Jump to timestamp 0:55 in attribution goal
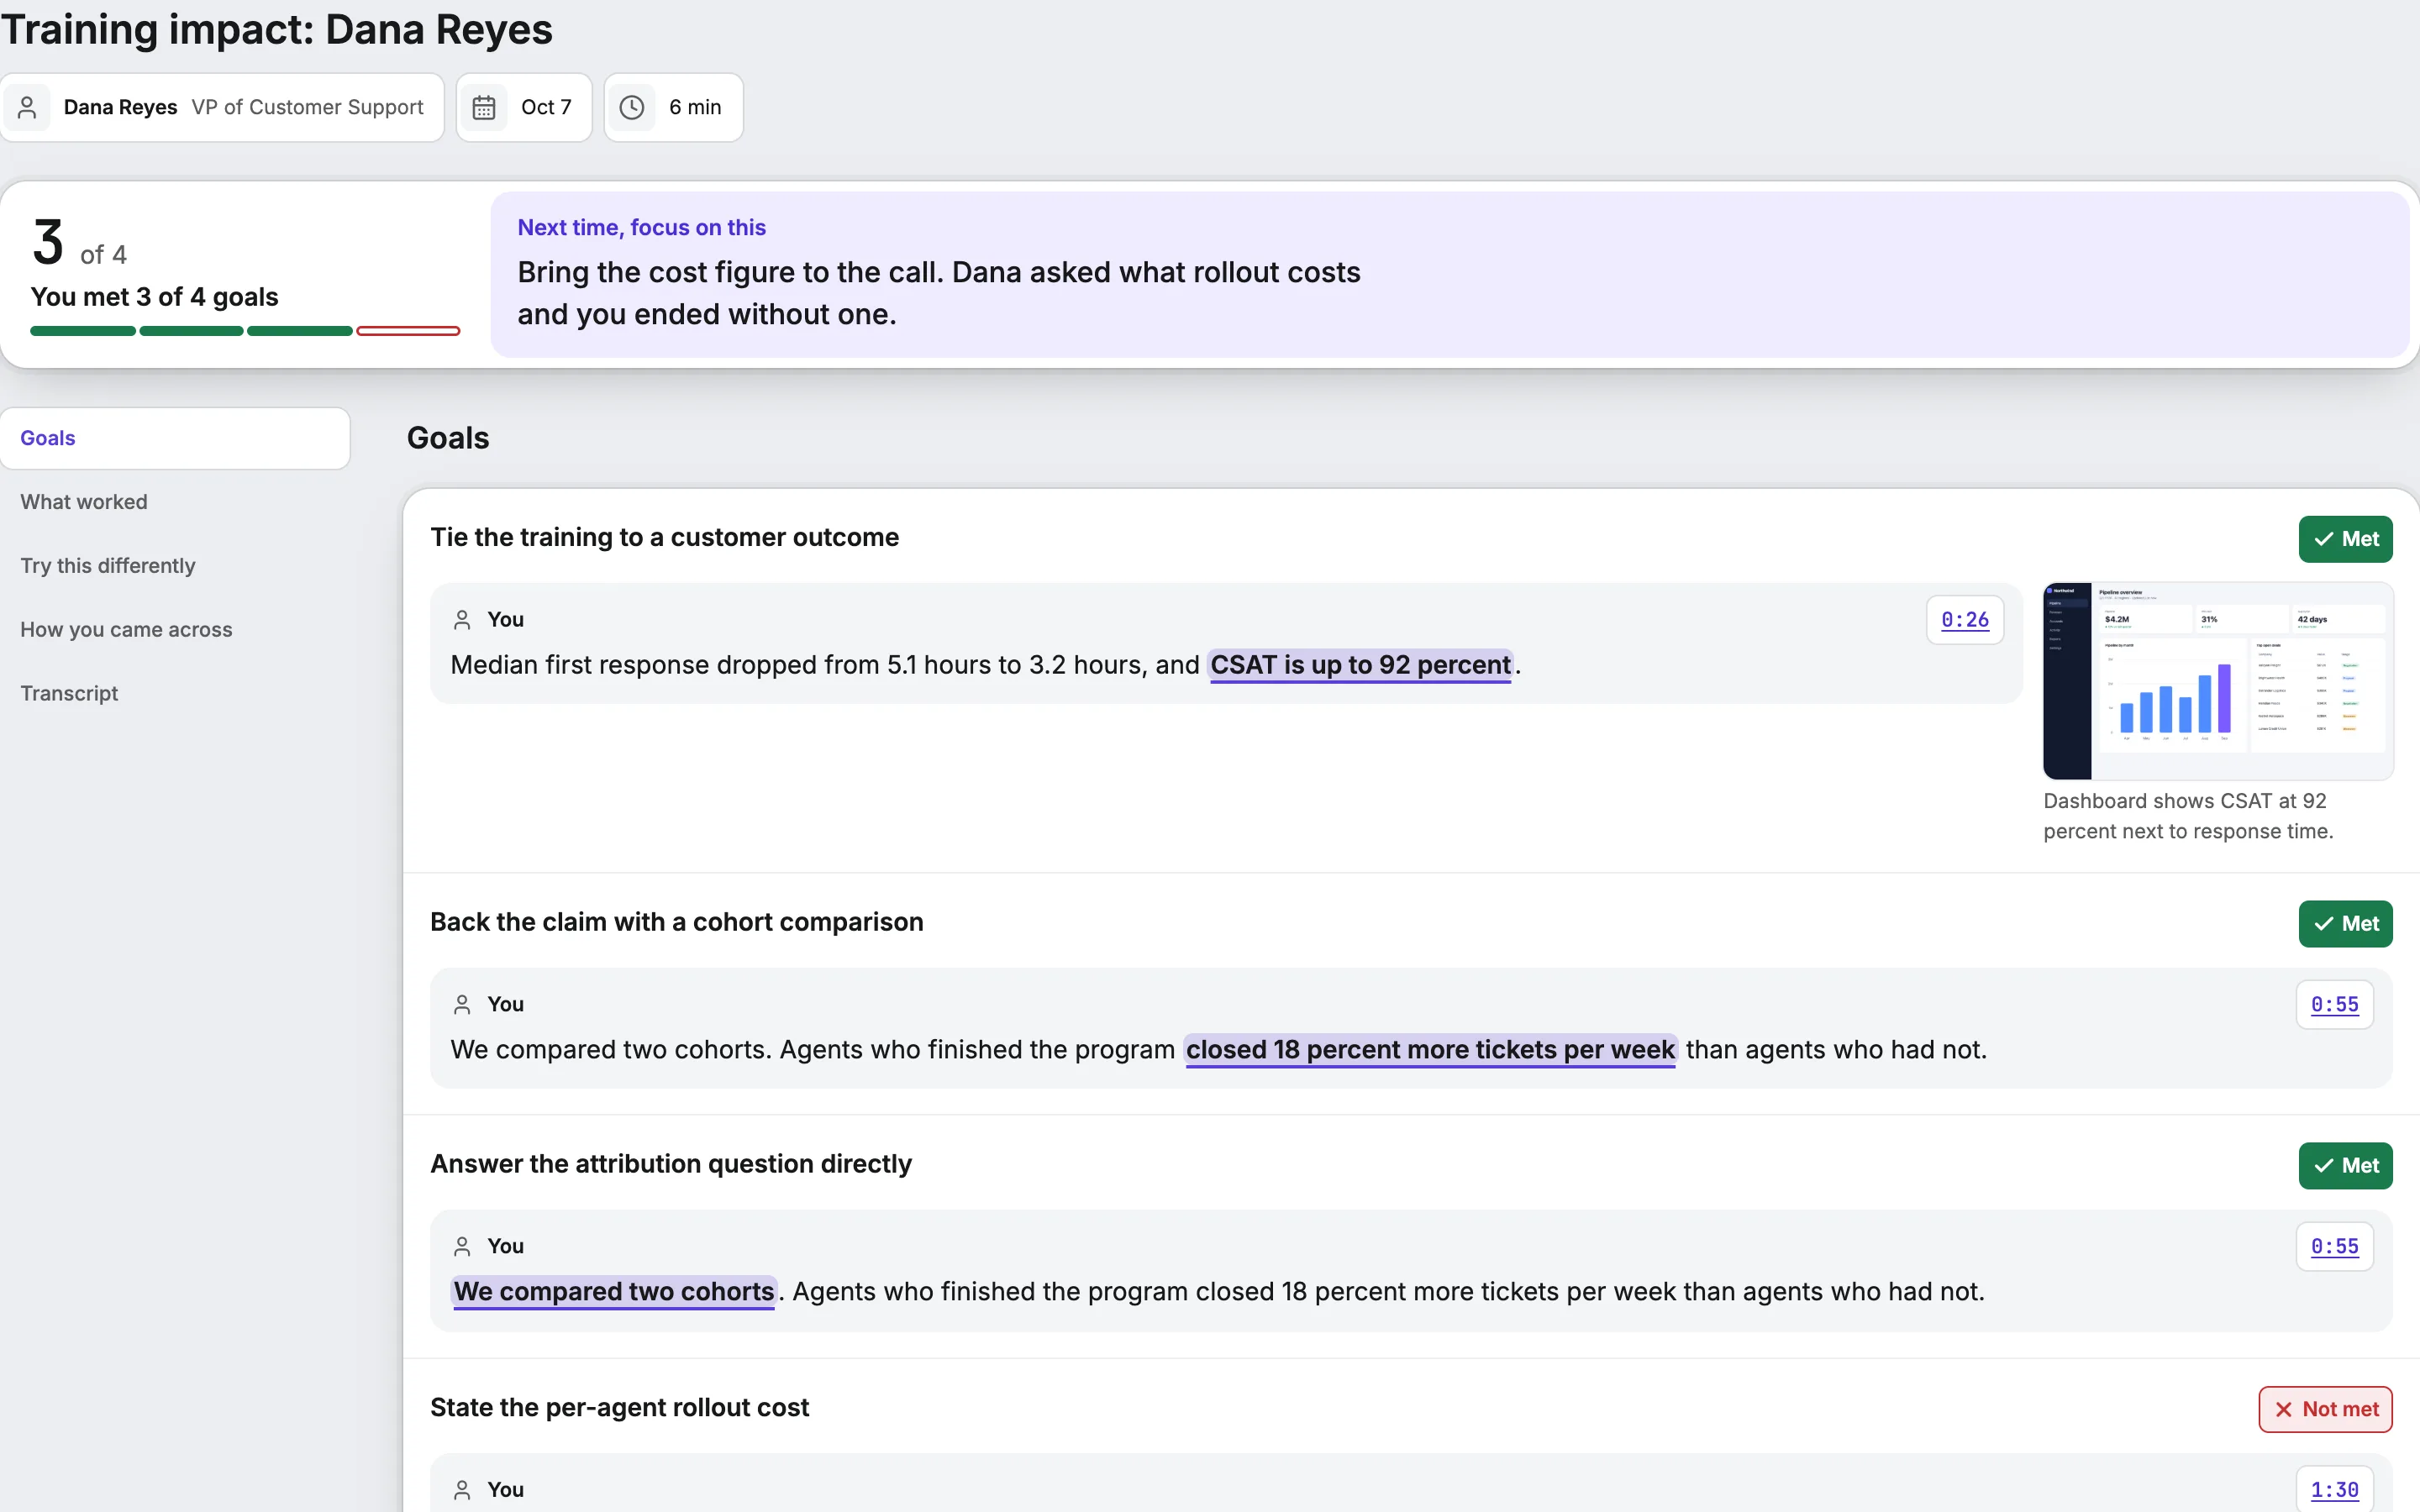Viewport: 2420px width, 1512px height. pos(2334,1246)
